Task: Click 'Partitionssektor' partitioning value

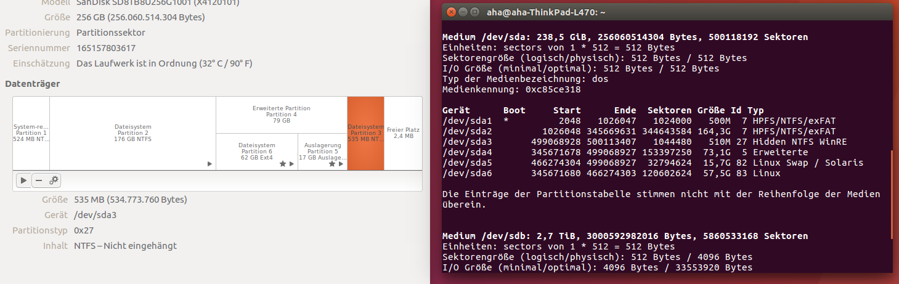Action: click(111, 33)
